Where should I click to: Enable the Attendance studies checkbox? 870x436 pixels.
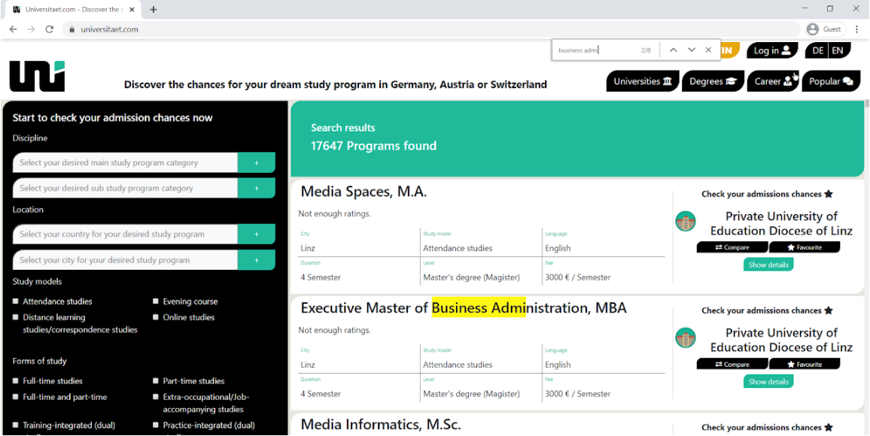[16, 301]
